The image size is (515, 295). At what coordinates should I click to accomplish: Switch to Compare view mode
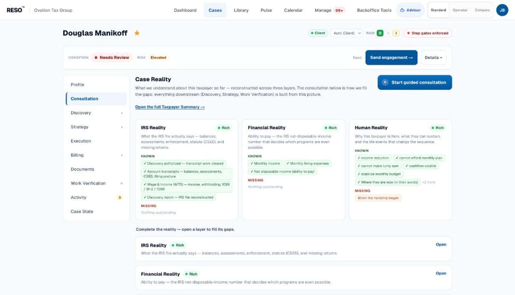482,10
